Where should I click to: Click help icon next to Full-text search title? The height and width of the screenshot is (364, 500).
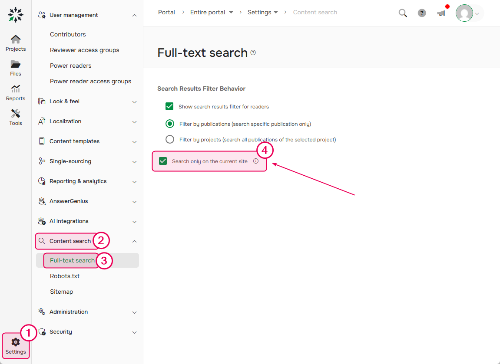point(253,53)
